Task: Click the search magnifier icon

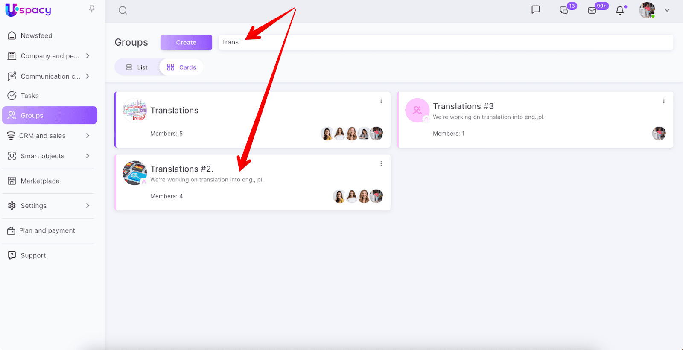Action: tap(123, 10)
